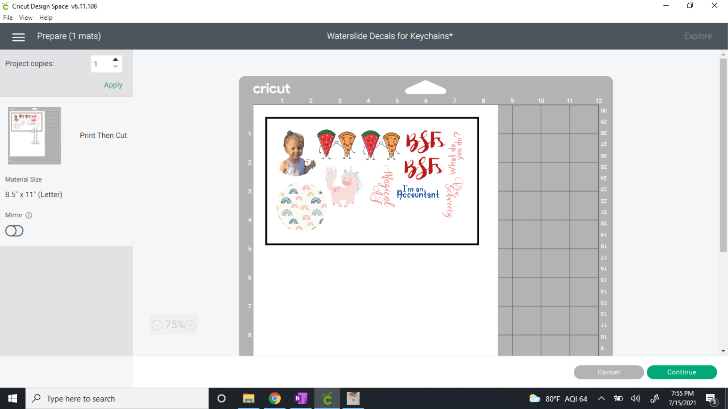Zoom out with the minus icon
728x409 pixels.
click(157, 325)
